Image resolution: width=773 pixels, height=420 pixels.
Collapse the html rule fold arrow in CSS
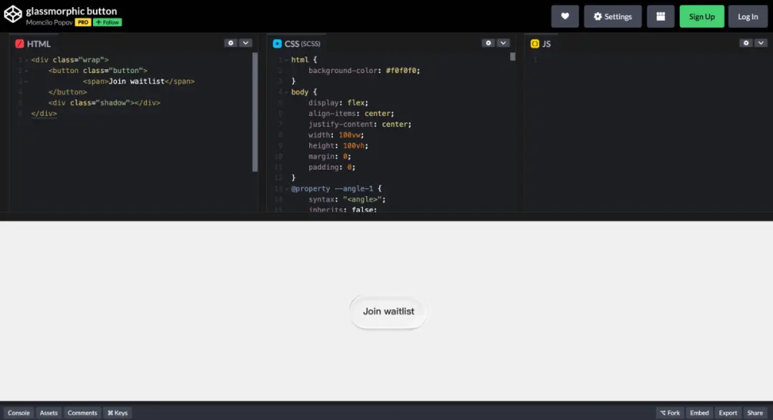pos(286,60)
